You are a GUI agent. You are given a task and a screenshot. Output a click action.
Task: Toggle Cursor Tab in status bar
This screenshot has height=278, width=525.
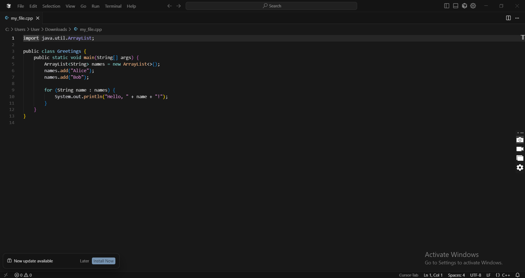click(409, 275)
